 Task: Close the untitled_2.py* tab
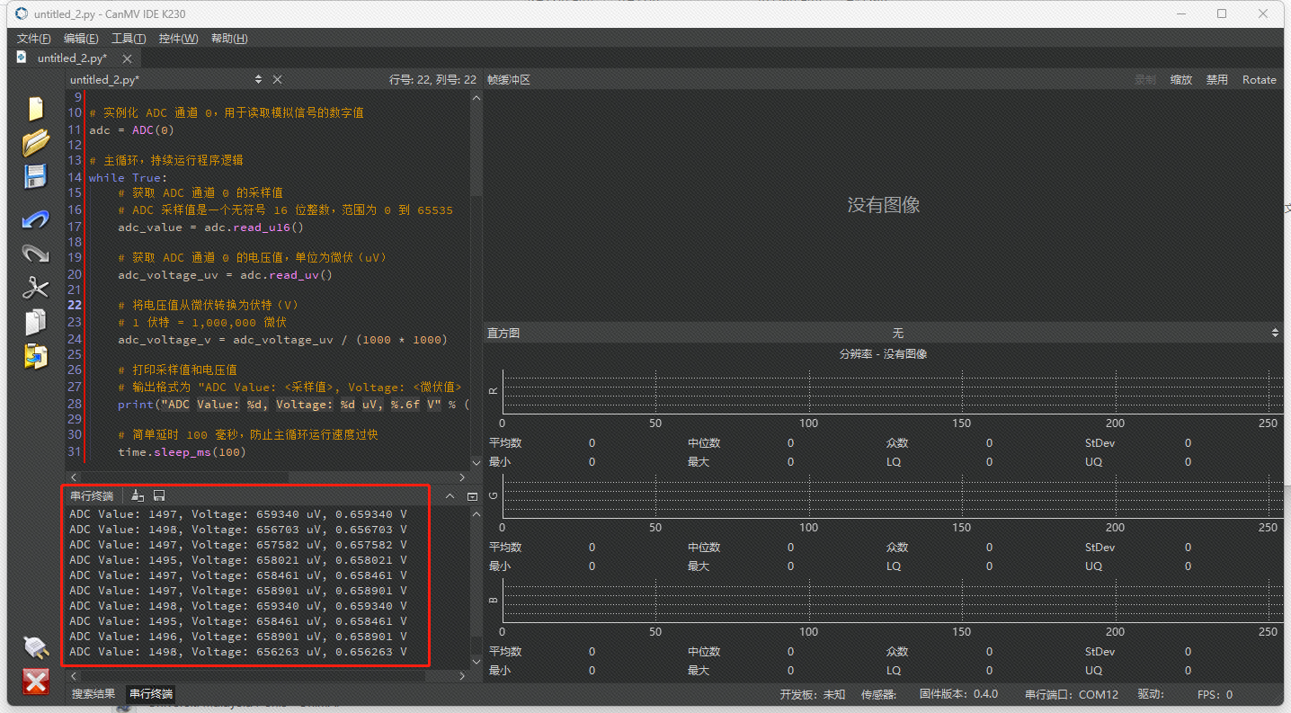pyautogui.click(x=127, y=58)
